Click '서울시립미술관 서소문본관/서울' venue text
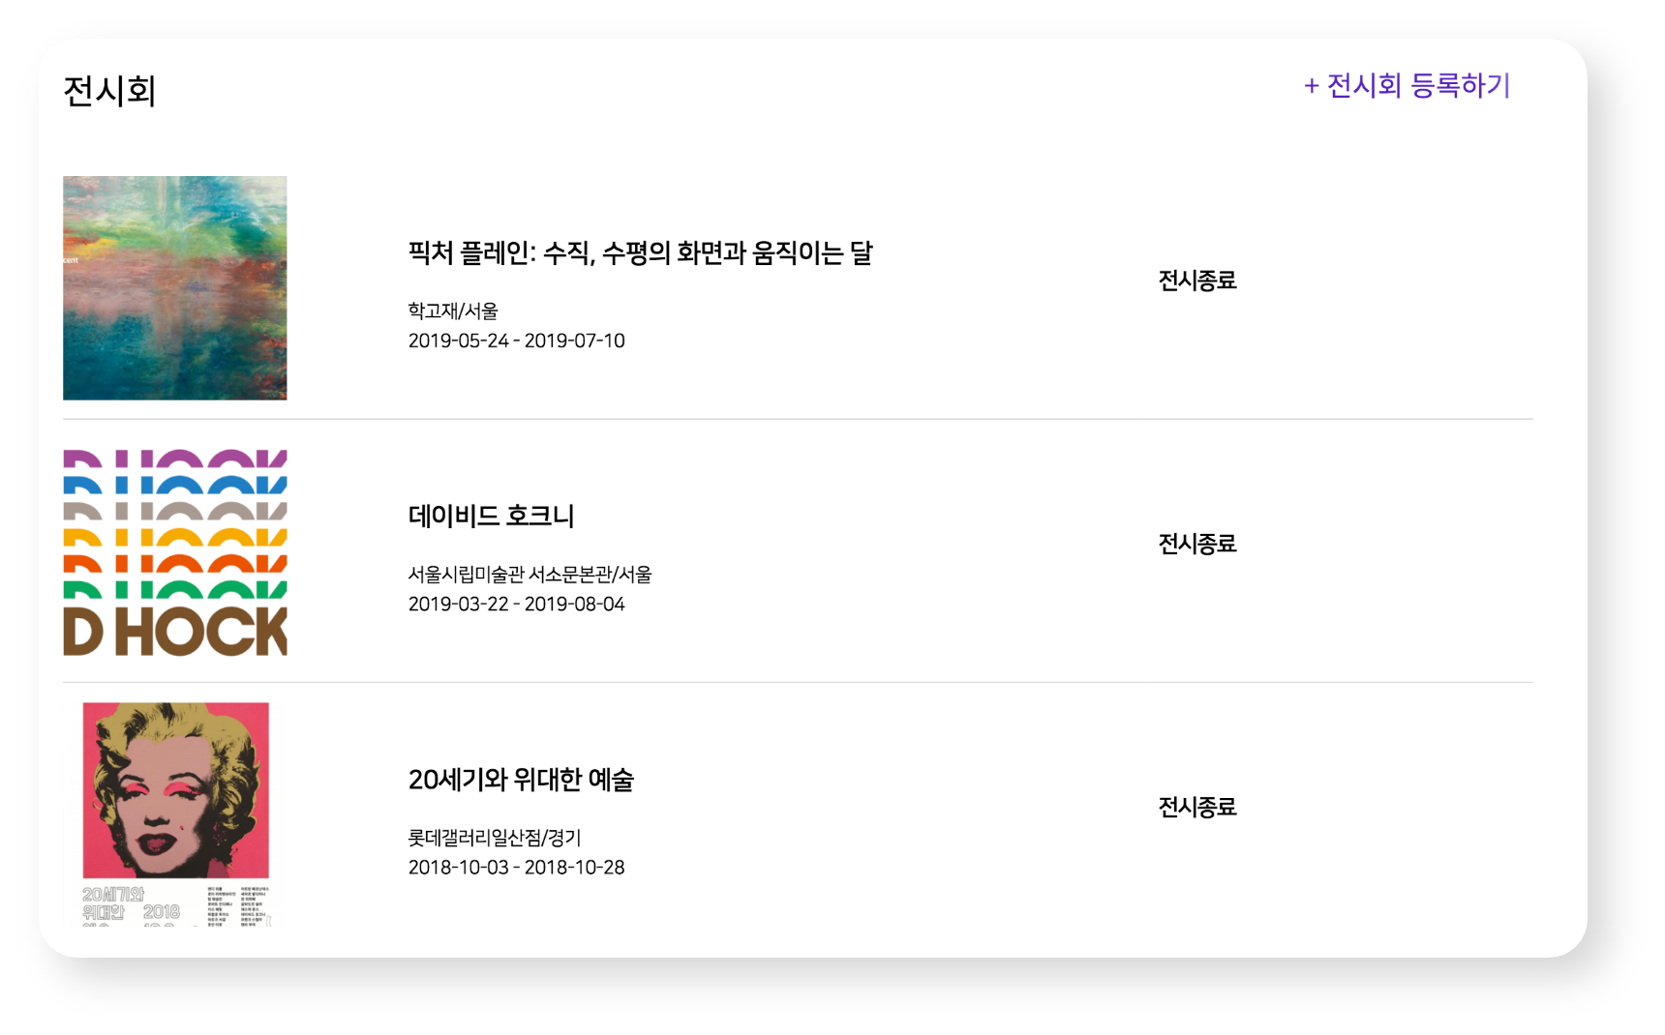Viewport: 1665px width, 1035px height. coord(530,575)
